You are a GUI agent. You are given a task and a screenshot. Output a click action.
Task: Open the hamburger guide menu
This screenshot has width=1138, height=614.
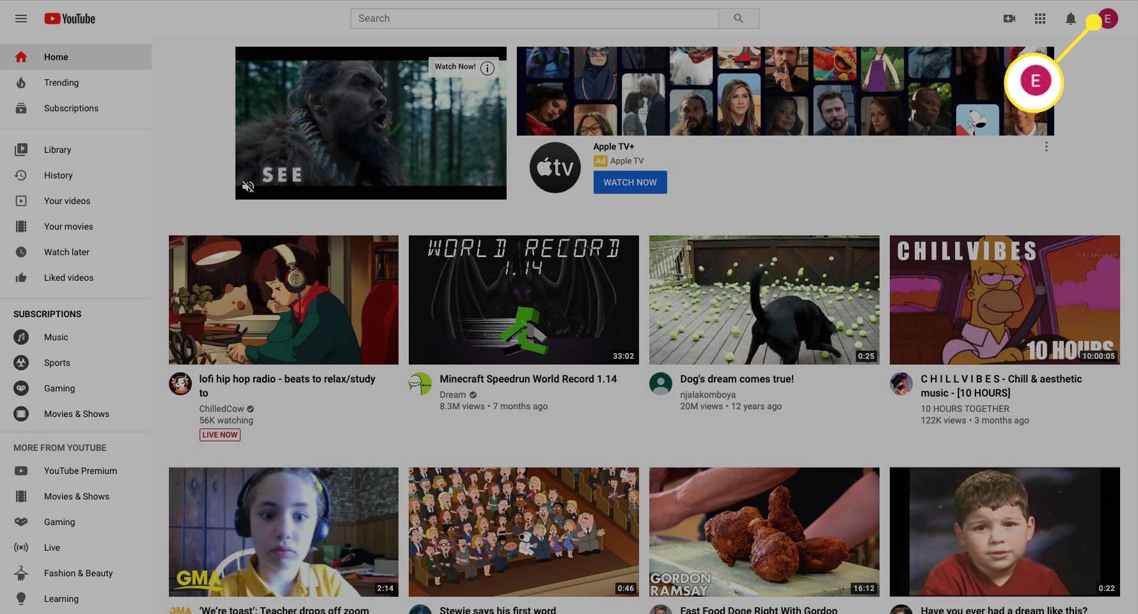coord(21,19)
